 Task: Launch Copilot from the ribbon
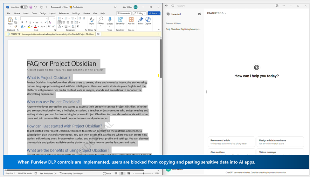coord(148,21)
